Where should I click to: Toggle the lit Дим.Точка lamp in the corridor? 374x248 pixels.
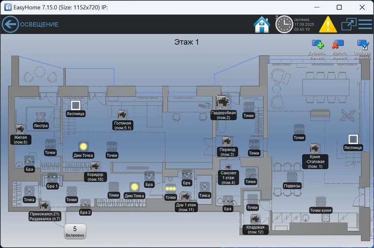click(x=83, y=147)
